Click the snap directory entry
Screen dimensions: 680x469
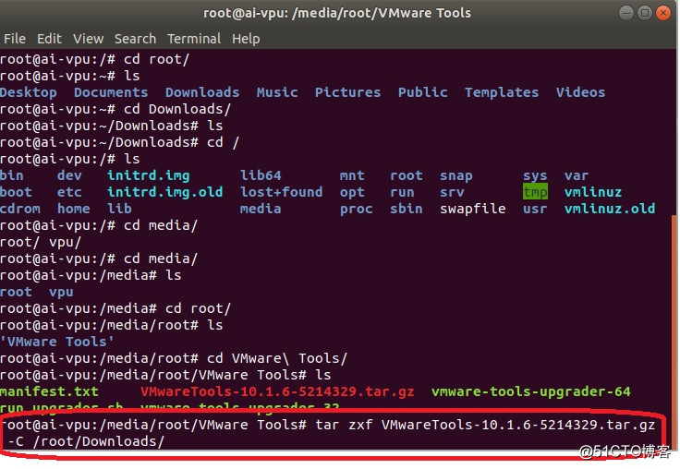(x=456, y=175)
